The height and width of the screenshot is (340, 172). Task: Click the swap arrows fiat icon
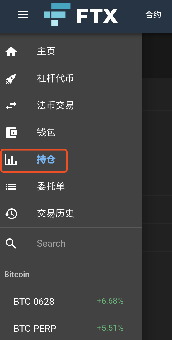tap(11, 106)
